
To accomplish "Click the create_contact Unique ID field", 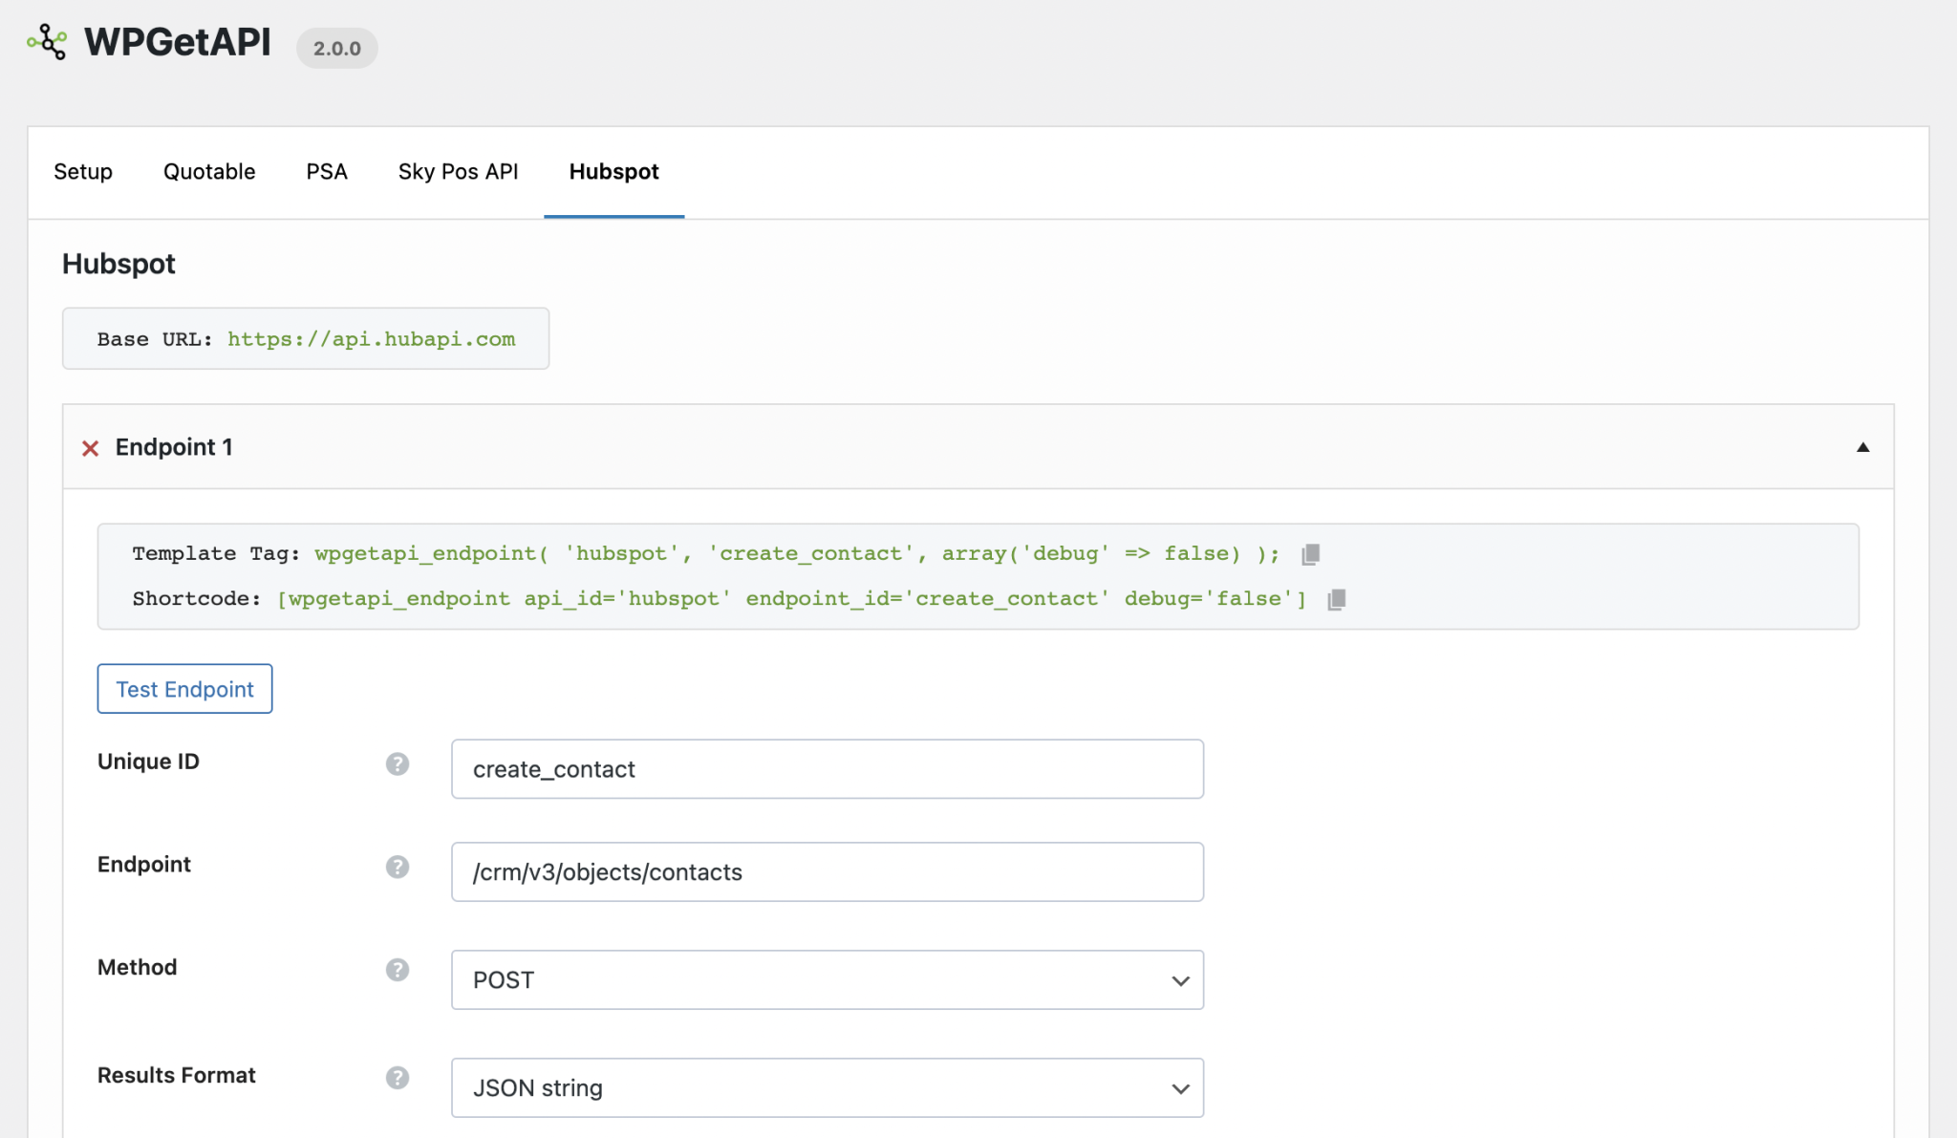I will click(827, 768).
